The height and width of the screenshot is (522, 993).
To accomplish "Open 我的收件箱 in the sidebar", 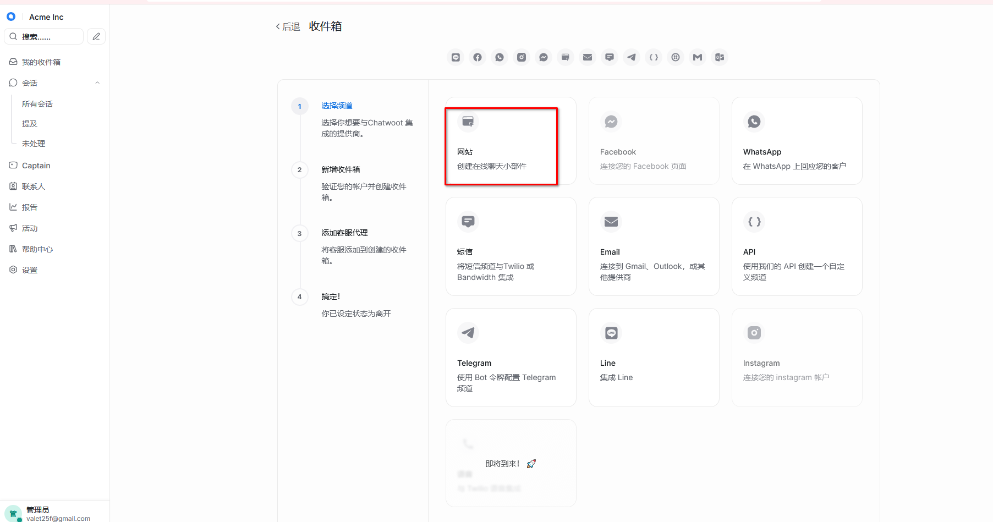I will point(41,62).
